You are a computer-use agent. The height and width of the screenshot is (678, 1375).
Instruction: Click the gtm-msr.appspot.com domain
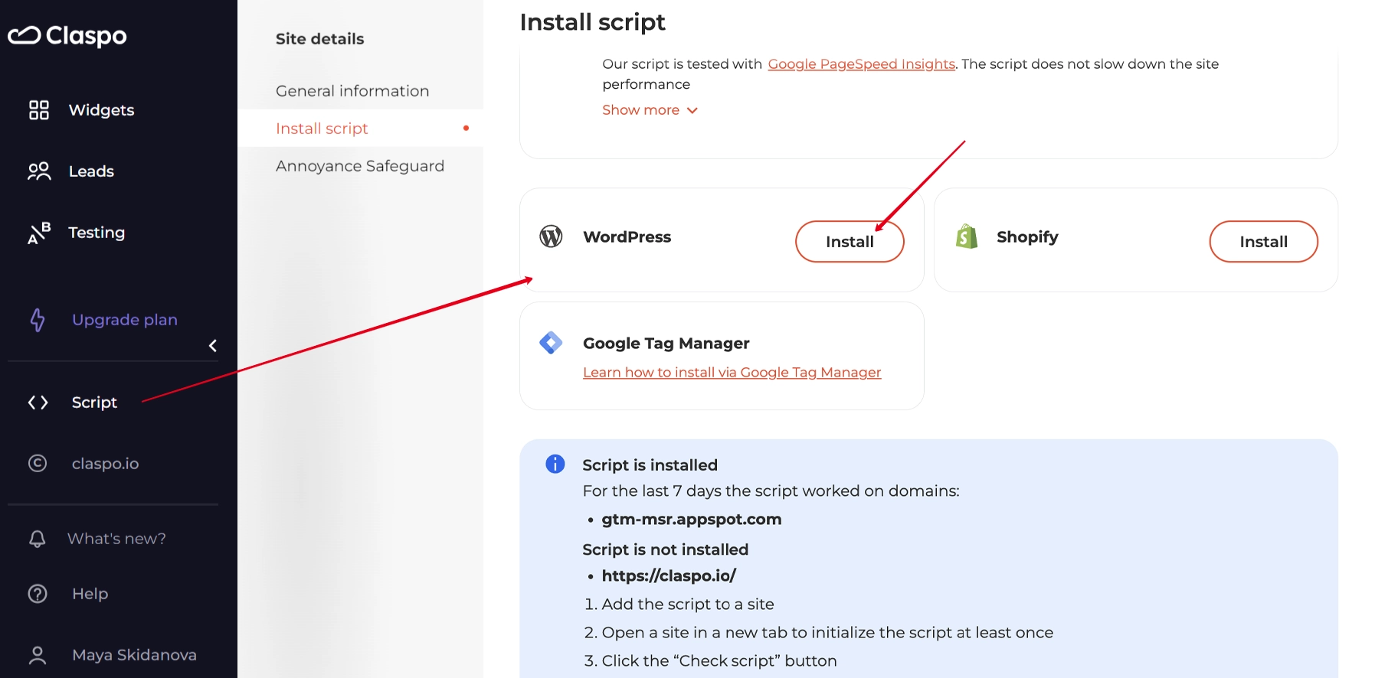691,520
